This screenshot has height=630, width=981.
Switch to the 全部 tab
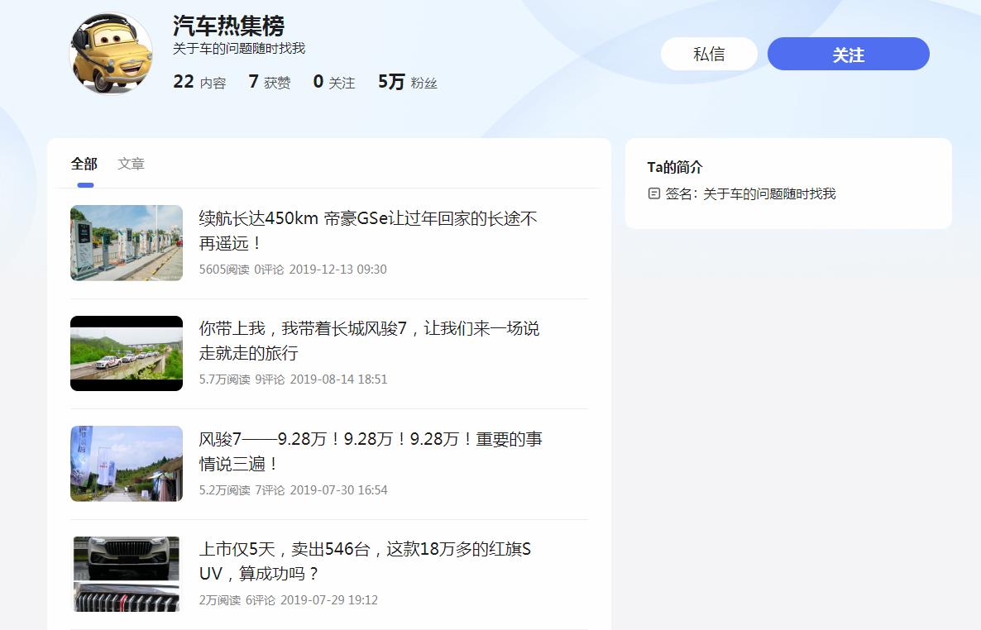(84, 164)
